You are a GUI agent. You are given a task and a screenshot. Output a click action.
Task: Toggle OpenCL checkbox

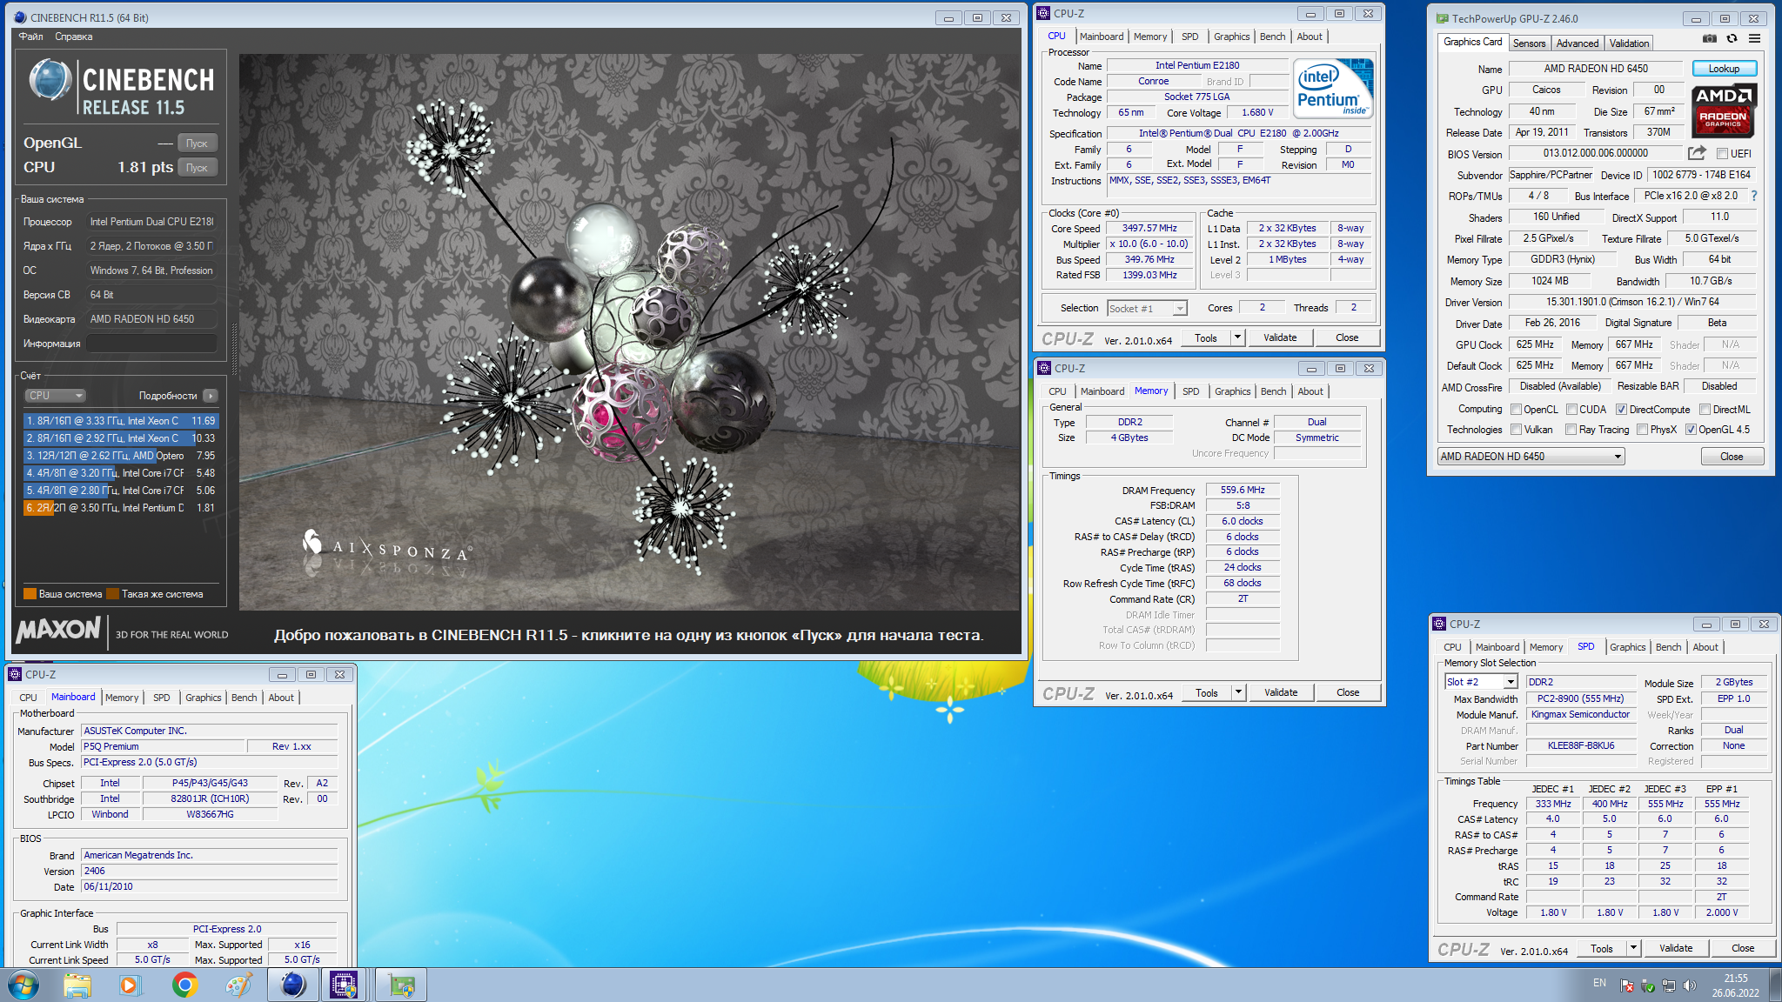tap(1516, 410)
